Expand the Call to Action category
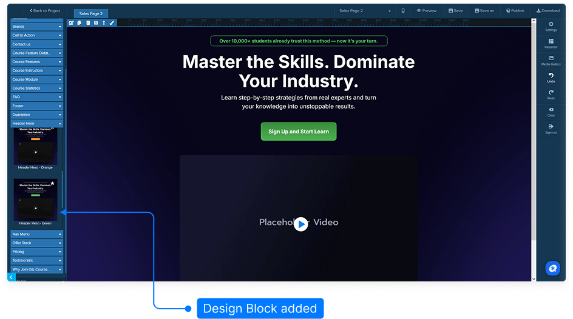The image size is (573, 319). [x=36, y=36]
